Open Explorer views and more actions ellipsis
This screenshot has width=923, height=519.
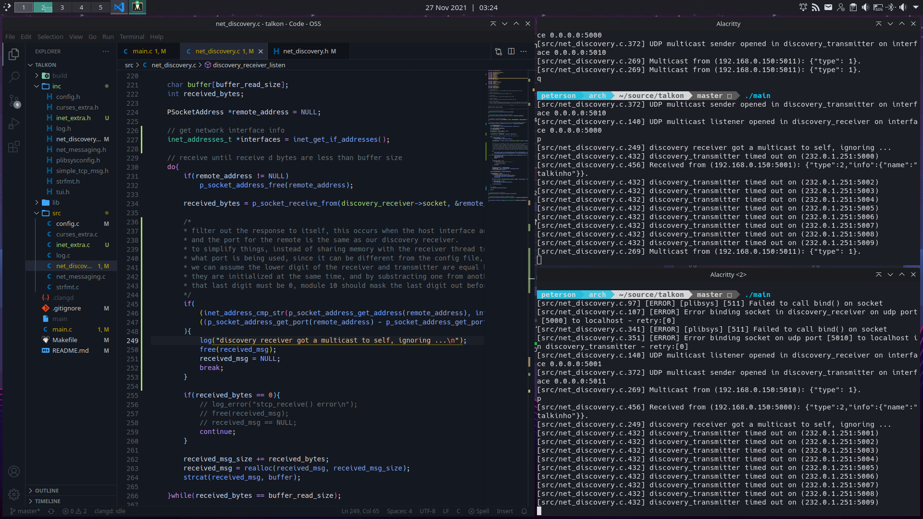point(106,51)
